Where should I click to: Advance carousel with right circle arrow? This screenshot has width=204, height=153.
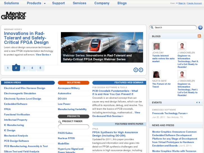coord(141,70)
